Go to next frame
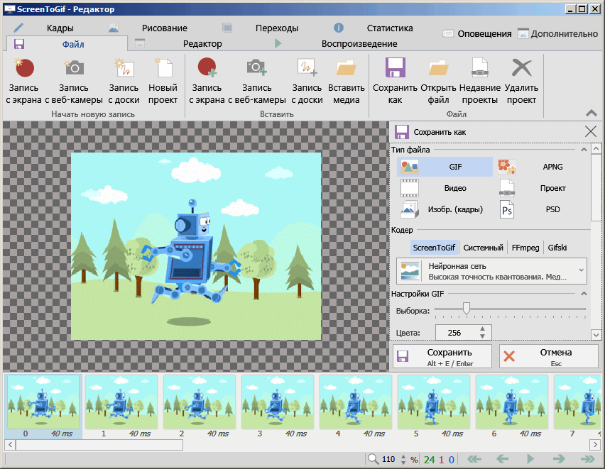605x469 pixels. pos(559,459)
